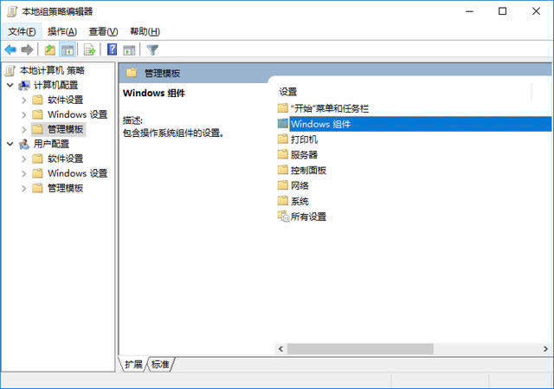Open the 查看(V) menu
The height and width of the screenshot is (389, 554).
(102, 31)
